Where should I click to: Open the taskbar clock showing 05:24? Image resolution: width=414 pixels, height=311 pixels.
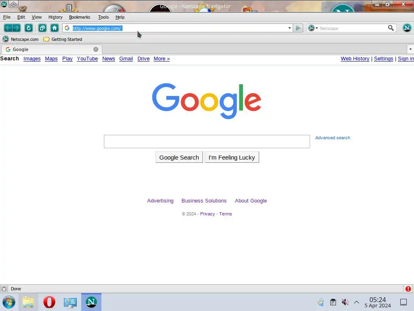[x=378, y=302]
